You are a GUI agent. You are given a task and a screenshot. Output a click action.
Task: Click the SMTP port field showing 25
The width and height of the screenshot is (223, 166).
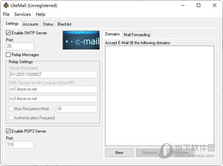[x=20, y=47]
